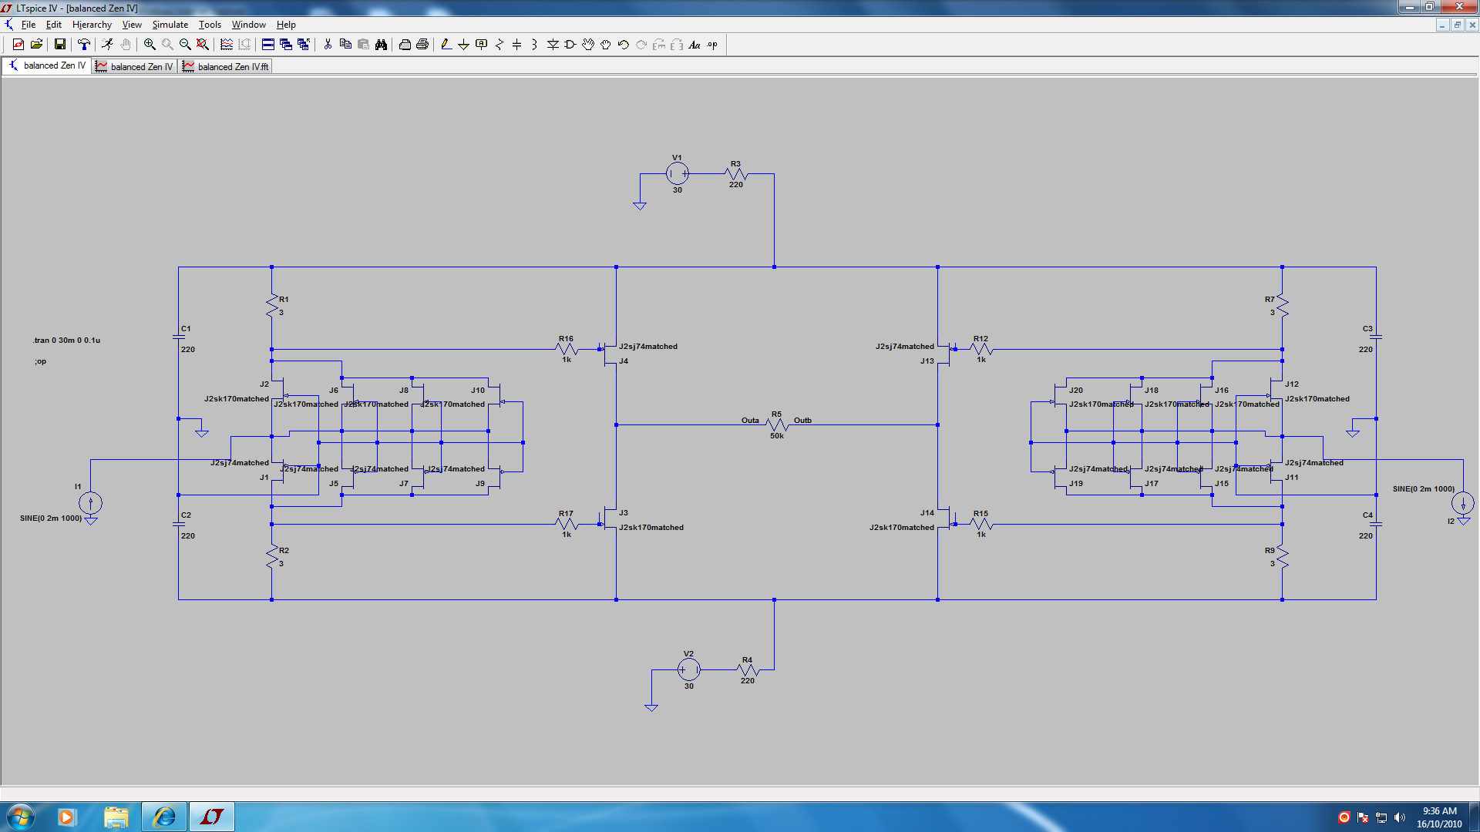Select the ;op comment text
Viewport: 1480px width, 832px height.
coord(40,361)
